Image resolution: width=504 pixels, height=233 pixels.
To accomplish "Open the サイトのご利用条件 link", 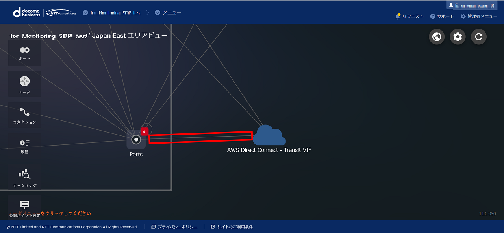I will [x=235, y=227].
